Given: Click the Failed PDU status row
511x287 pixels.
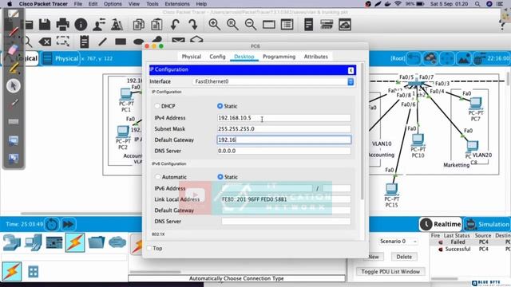Looking at the screenshot, I should [470, 242].
